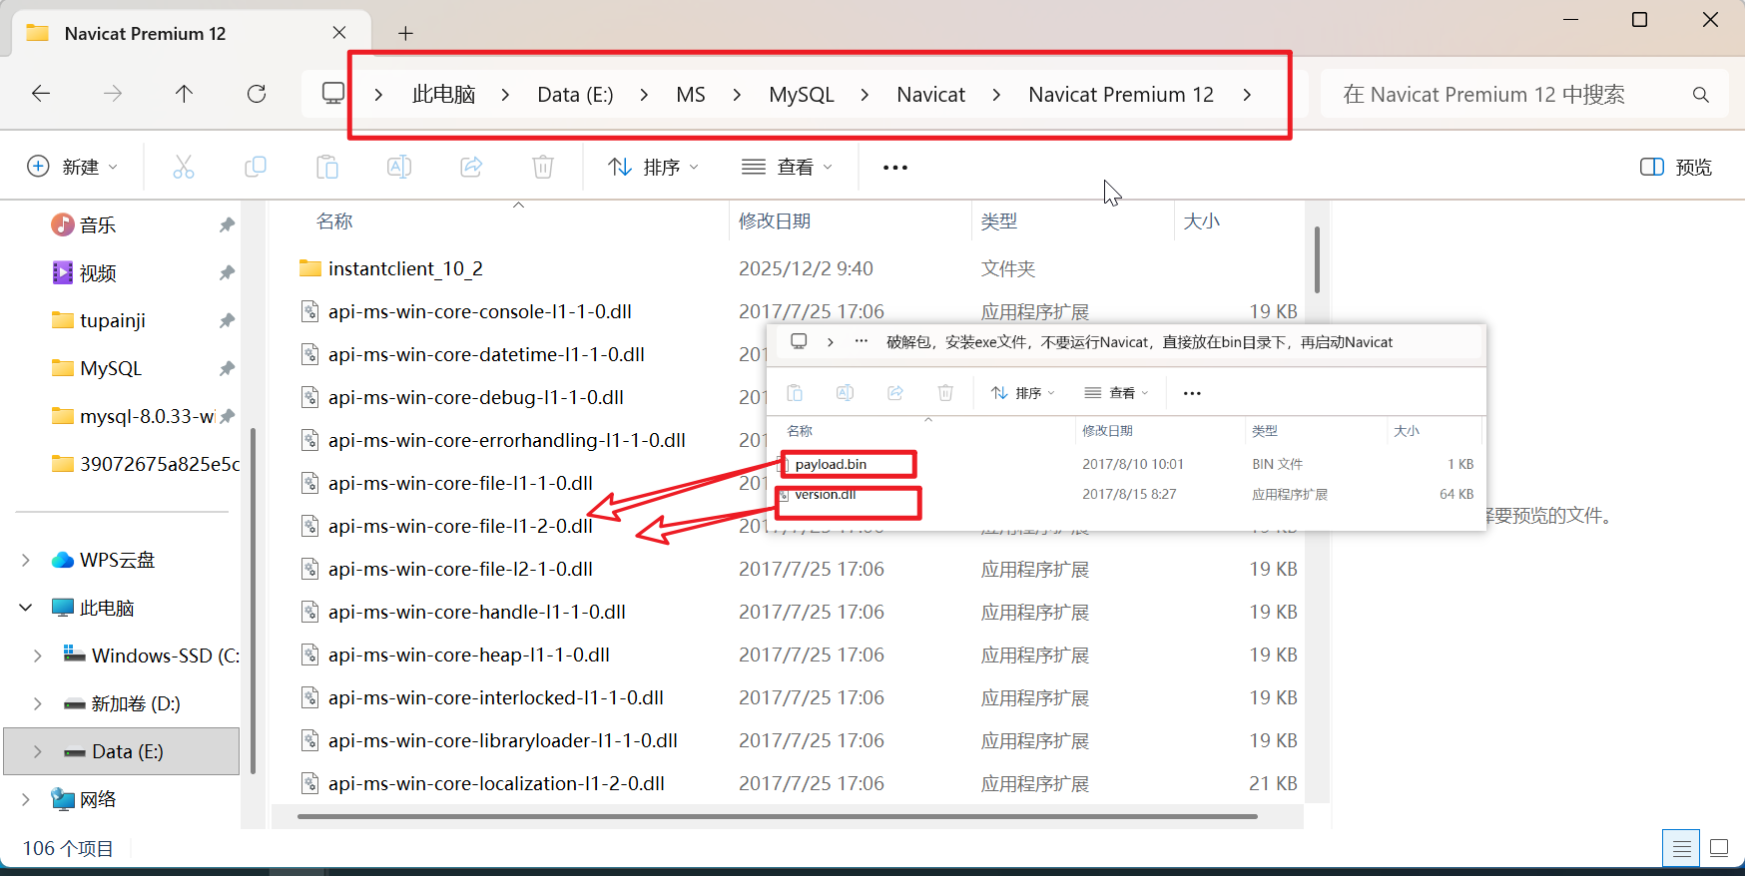Select api-ms-win-core-heap-l1-1-0.dll file
This screenshot has width=1745, height=876.
pyautogui.click(x=469, y=656)
